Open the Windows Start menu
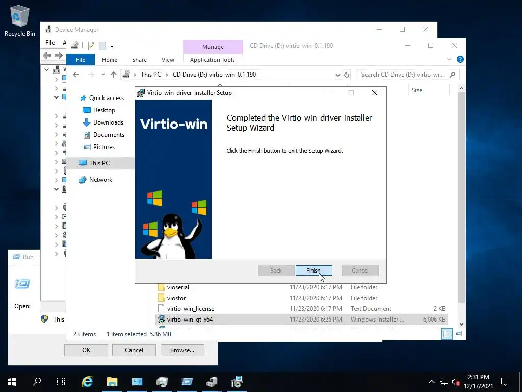The image size is (522, 392). pyautogui.click(x=12, y=382)
